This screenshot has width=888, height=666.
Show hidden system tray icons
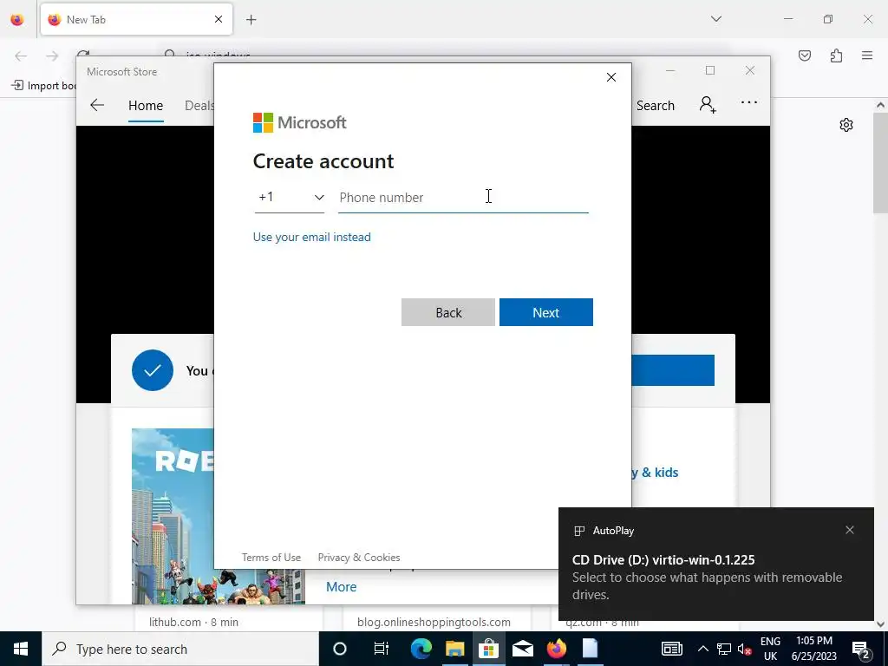point(702,649)
